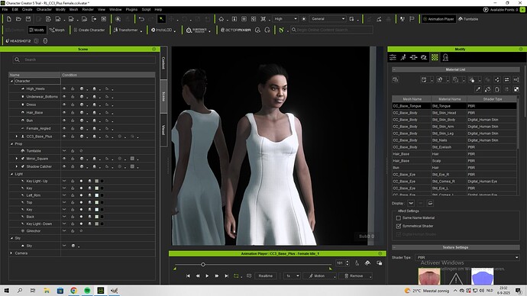
Task: Expand the Camera group in Scene tree
Action: pos(11,253)
